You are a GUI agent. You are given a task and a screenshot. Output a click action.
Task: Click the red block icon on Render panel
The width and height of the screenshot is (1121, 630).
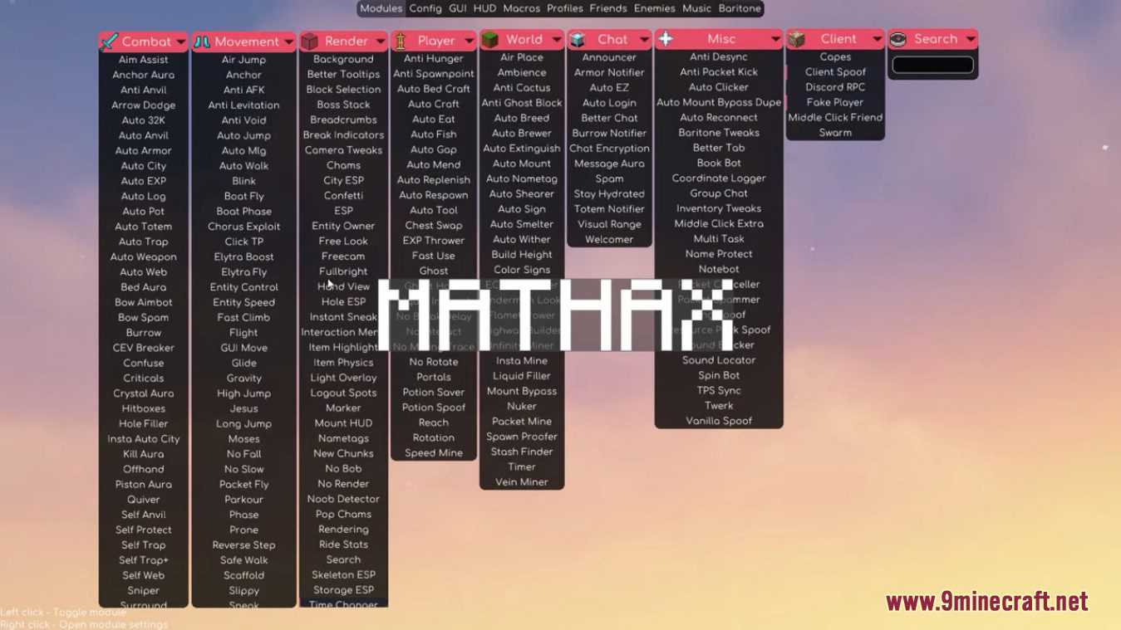[x=310, y=42]
